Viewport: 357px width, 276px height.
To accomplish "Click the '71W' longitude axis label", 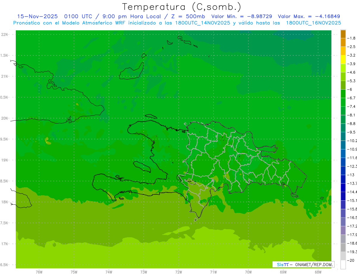I will click(214, 272).
